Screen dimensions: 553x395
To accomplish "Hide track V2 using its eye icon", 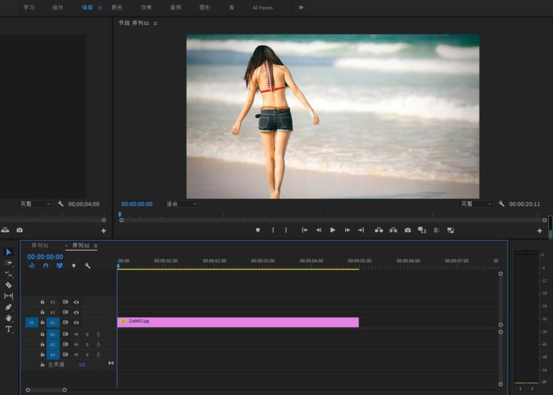I will tap(76, 312).
